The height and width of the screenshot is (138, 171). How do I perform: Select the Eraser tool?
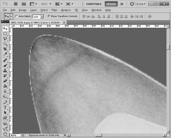coord(5,81)
